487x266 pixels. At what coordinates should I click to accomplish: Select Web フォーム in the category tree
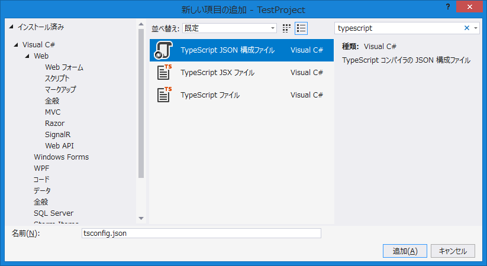tap(64, 67)
